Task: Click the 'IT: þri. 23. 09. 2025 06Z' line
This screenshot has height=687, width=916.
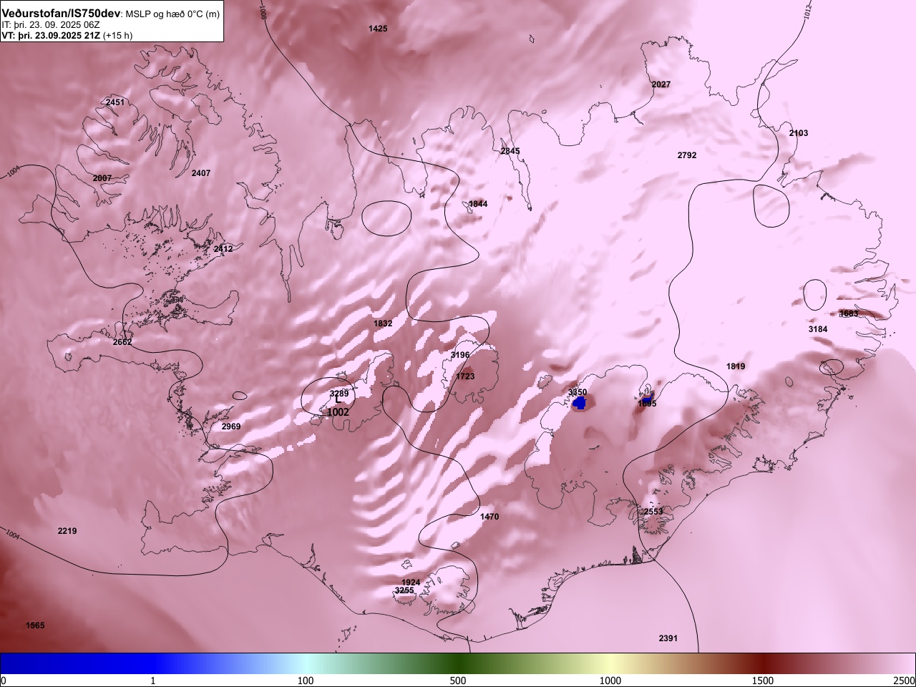Action: pyautogui.click(x=51, y=25)
